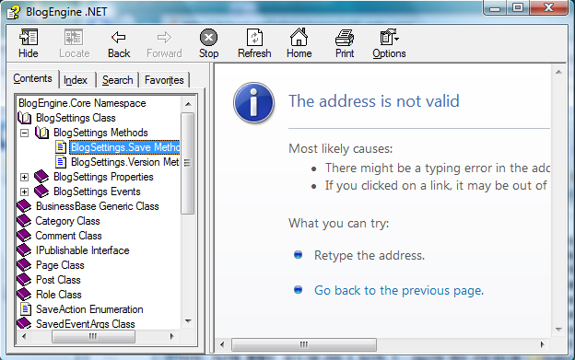Open the Favorites tab
The image size is (575, 360).
(164, 80)
